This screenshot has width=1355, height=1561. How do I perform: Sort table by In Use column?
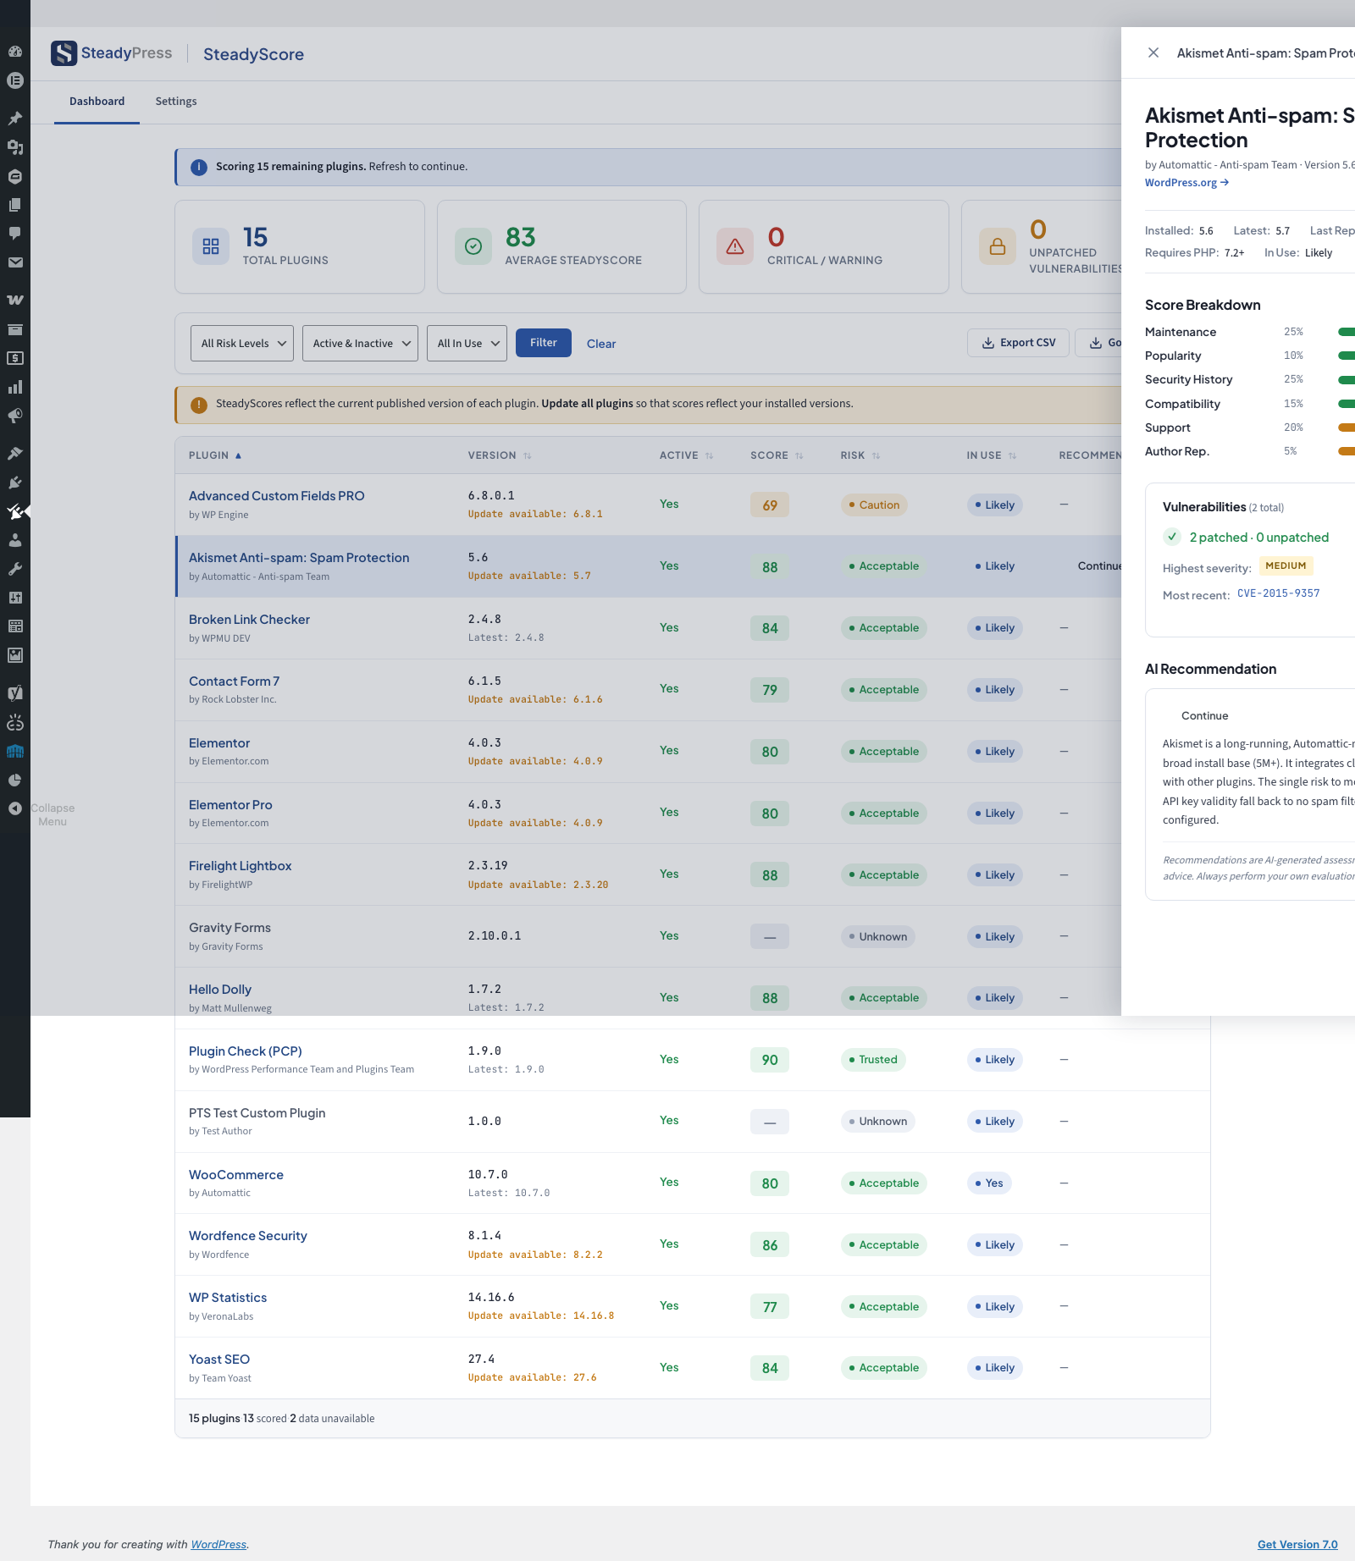[992, 455]
